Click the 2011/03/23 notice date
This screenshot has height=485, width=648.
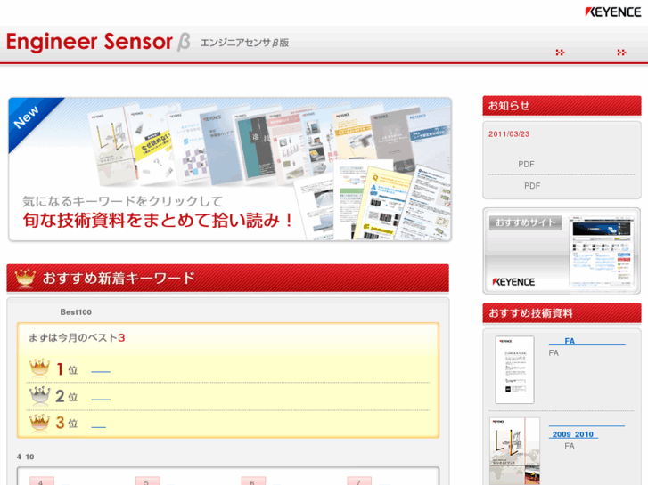click(x=509, y=134)
